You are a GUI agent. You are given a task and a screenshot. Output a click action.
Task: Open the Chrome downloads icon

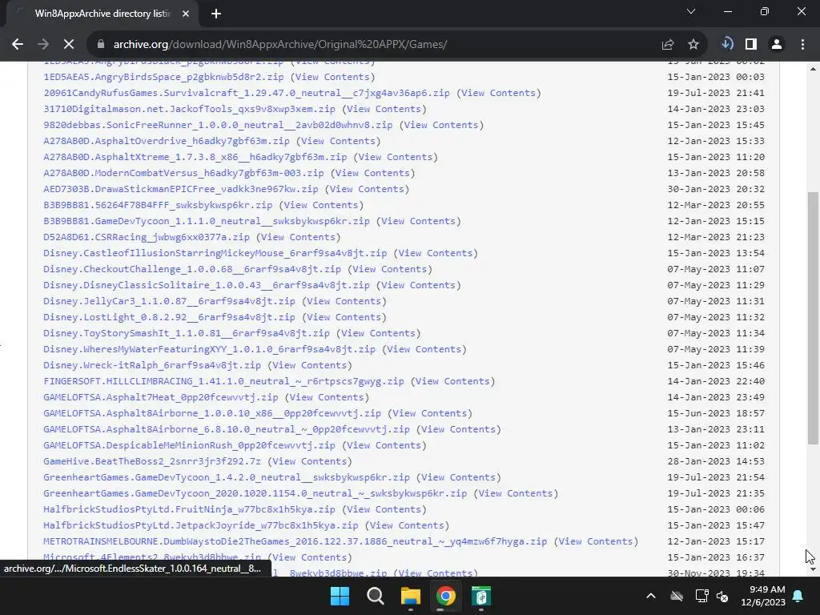tap(727, 45)
